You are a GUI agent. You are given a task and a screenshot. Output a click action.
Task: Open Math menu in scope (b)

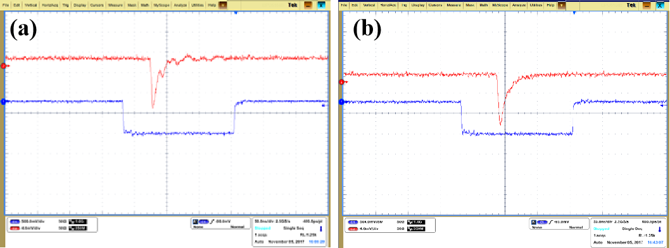(484, 5)
